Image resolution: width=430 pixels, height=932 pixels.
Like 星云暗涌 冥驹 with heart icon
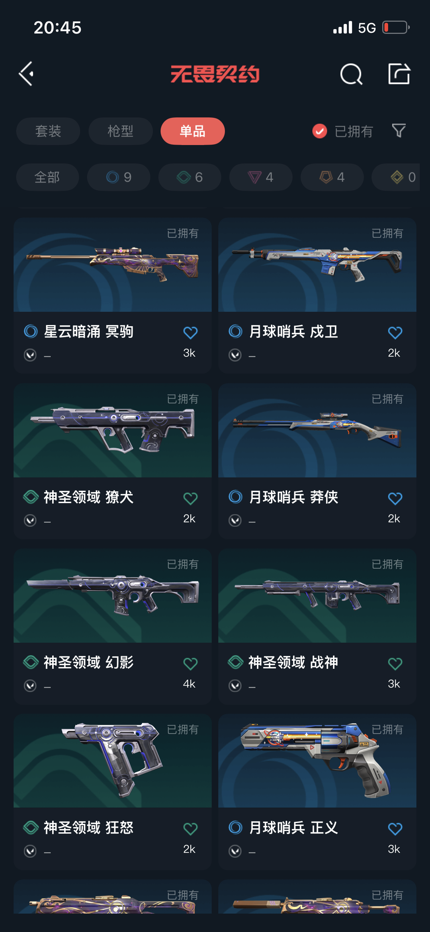[190, 333]
